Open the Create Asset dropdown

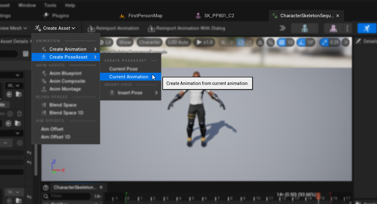point(56,28)
